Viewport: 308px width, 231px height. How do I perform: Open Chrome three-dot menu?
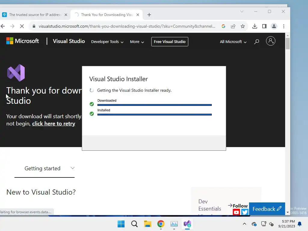point(284,26)
